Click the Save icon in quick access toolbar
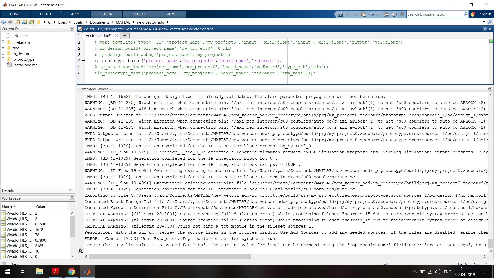The image size is (494, 278). 340,14
